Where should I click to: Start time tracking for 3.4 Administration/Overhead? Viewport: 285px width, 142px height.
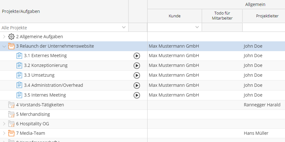pos(137,85)
